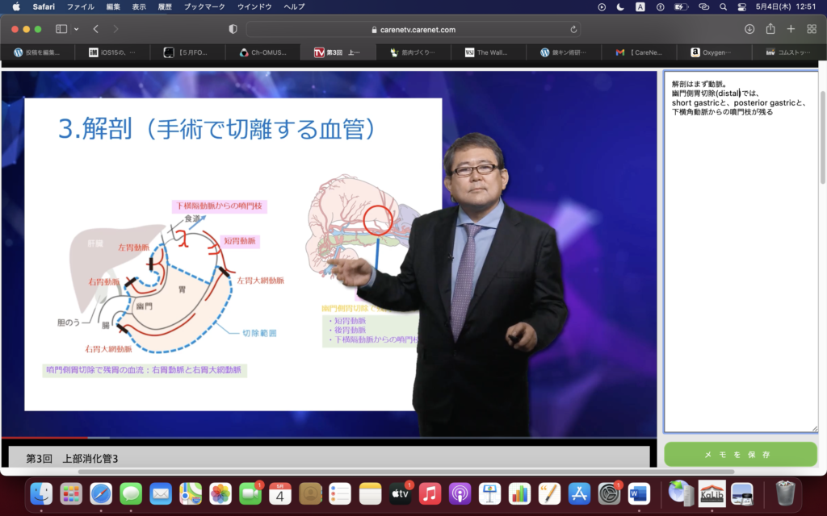Switch to the Oxygen Amazon tab
This screenshot has height=516, width=827.
tap(714, 52)
